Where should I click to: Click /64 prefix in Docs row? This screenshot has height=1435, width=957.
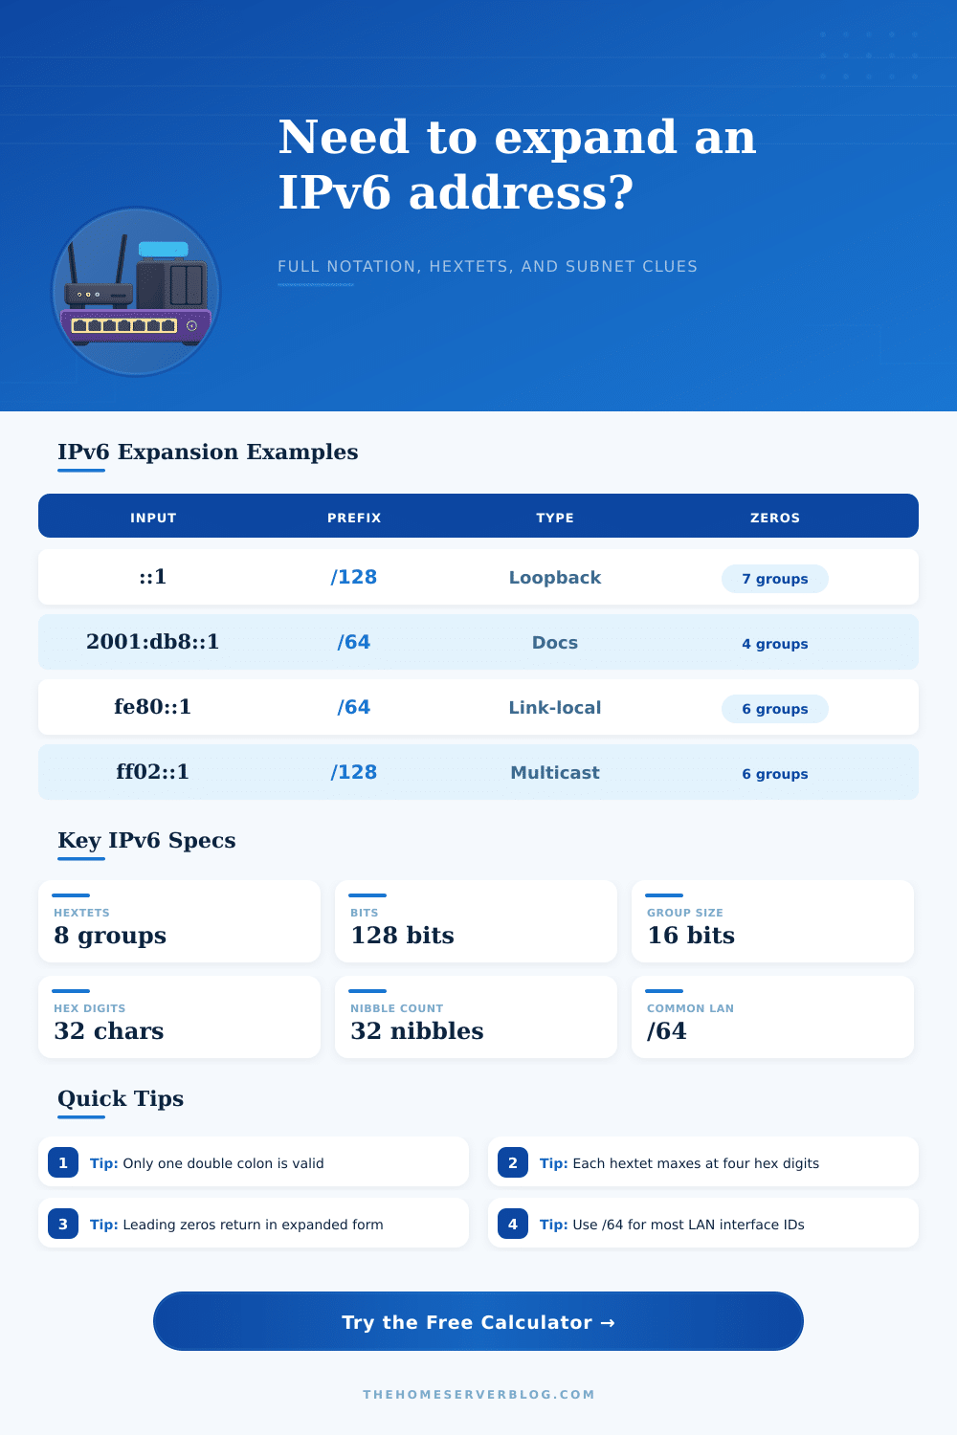point(354,642)
